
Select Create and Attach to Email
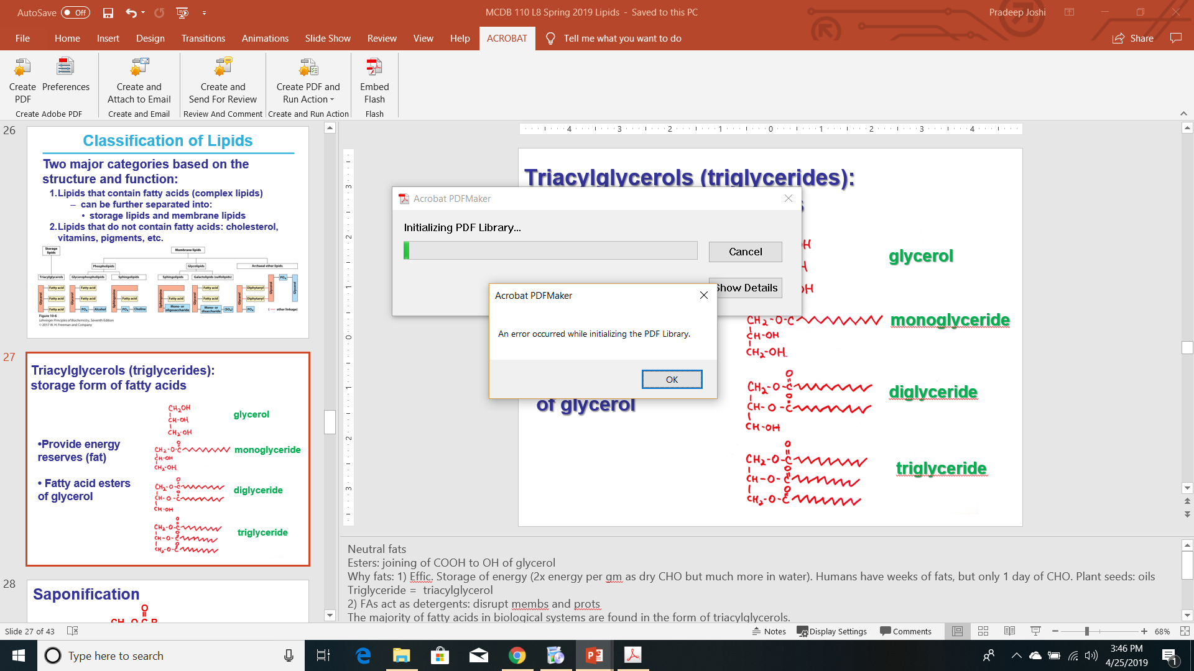139,81
